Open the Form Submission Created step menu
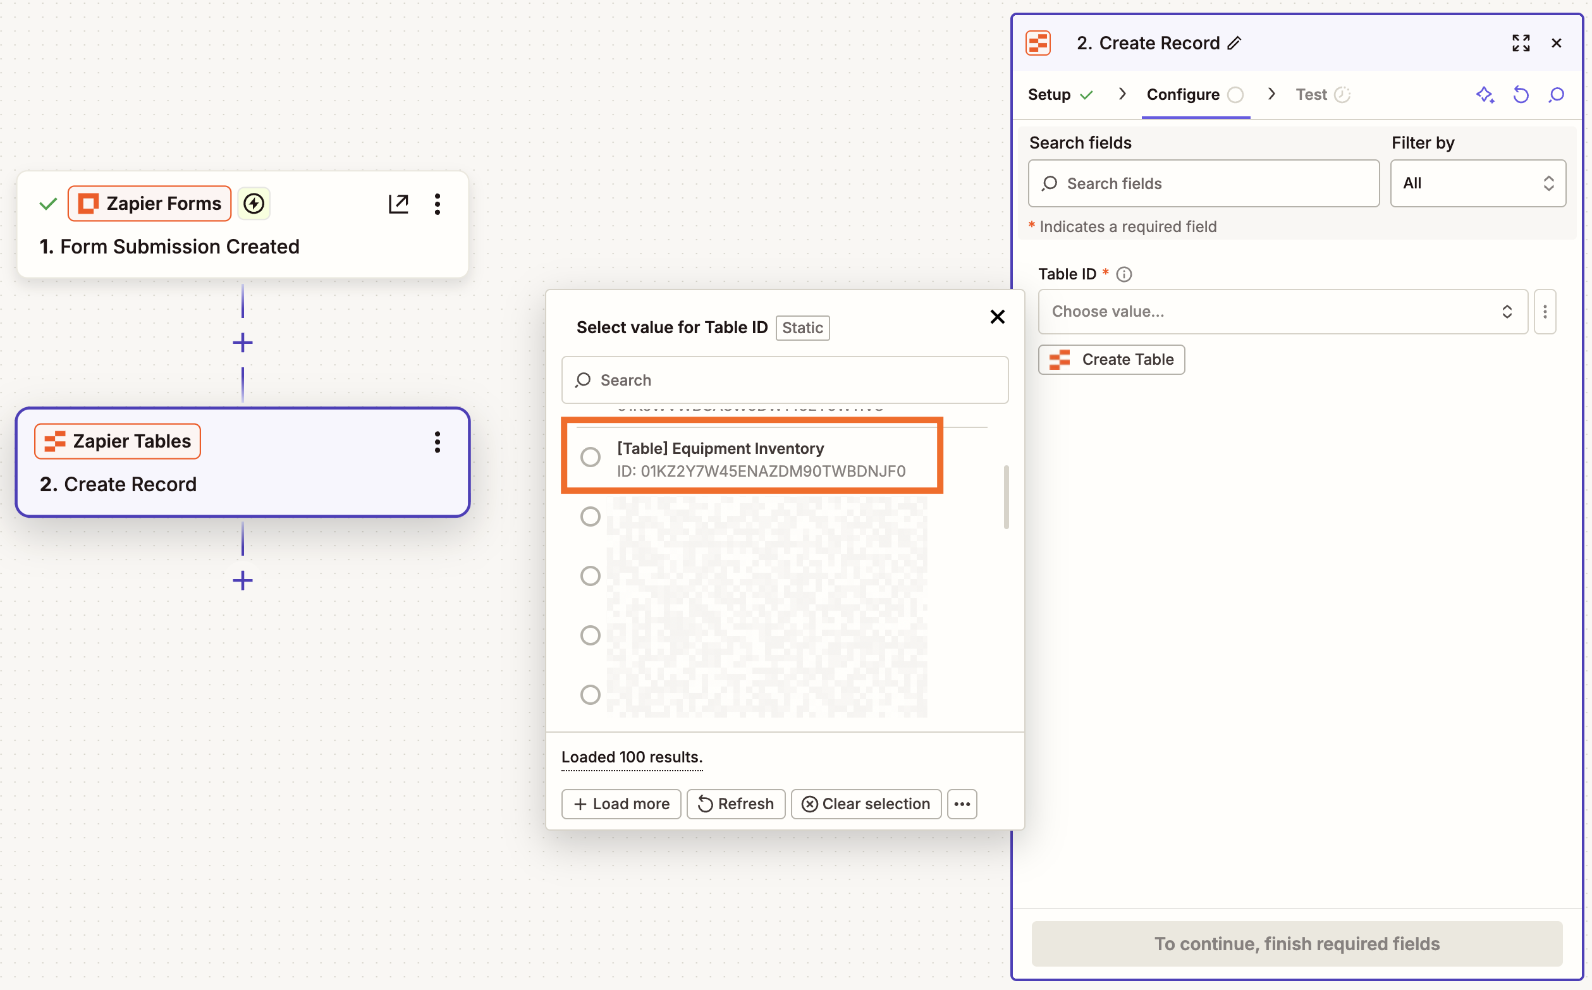 [438, 204]
